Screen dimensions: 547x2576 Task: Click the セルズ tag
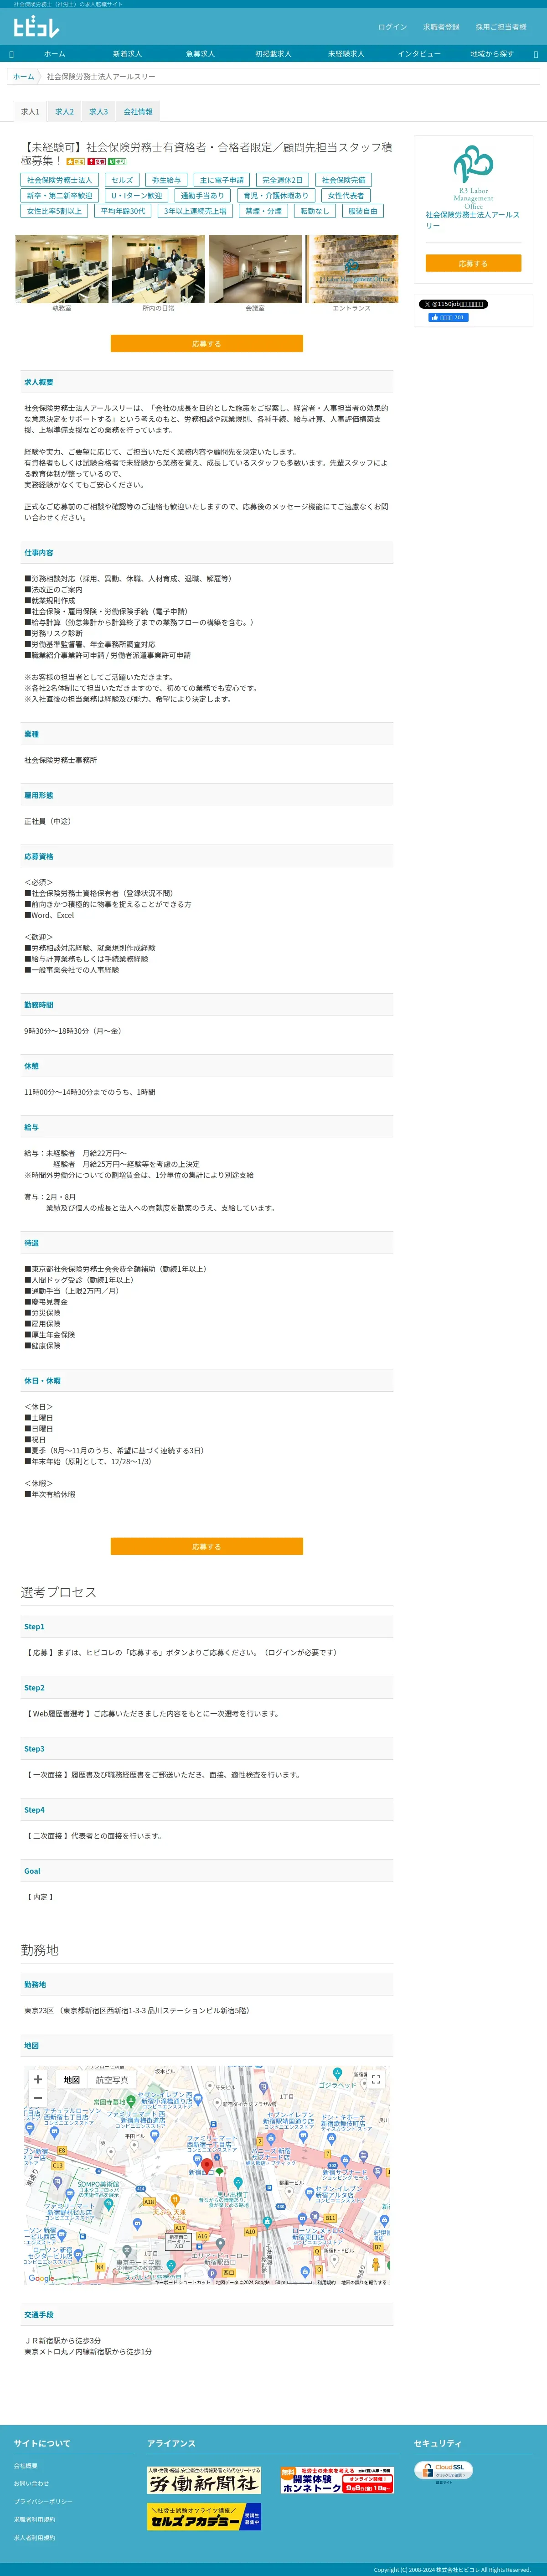tap(122, 180)
